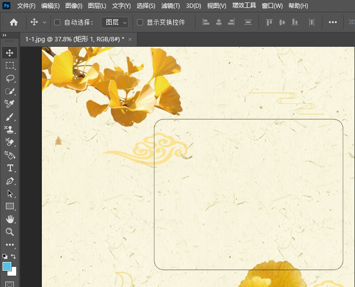Select the Paint Bucket tool
The width and height of the screenshot is (355, 287).
[9, 155]
